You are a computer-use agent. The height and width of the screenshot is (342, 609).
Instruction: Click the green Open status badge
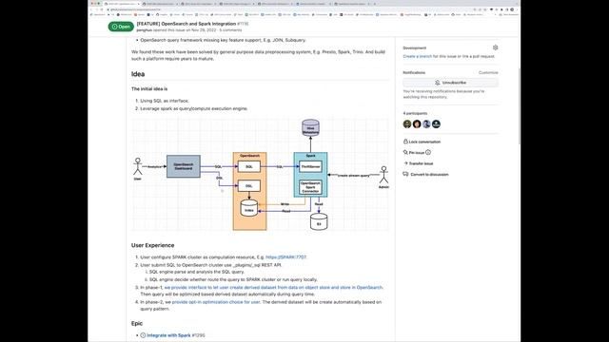121,27
